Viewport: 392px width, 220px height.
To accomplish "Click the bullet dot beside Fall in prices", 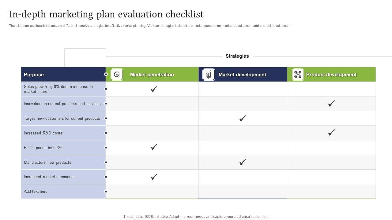I will pos(106,148).
